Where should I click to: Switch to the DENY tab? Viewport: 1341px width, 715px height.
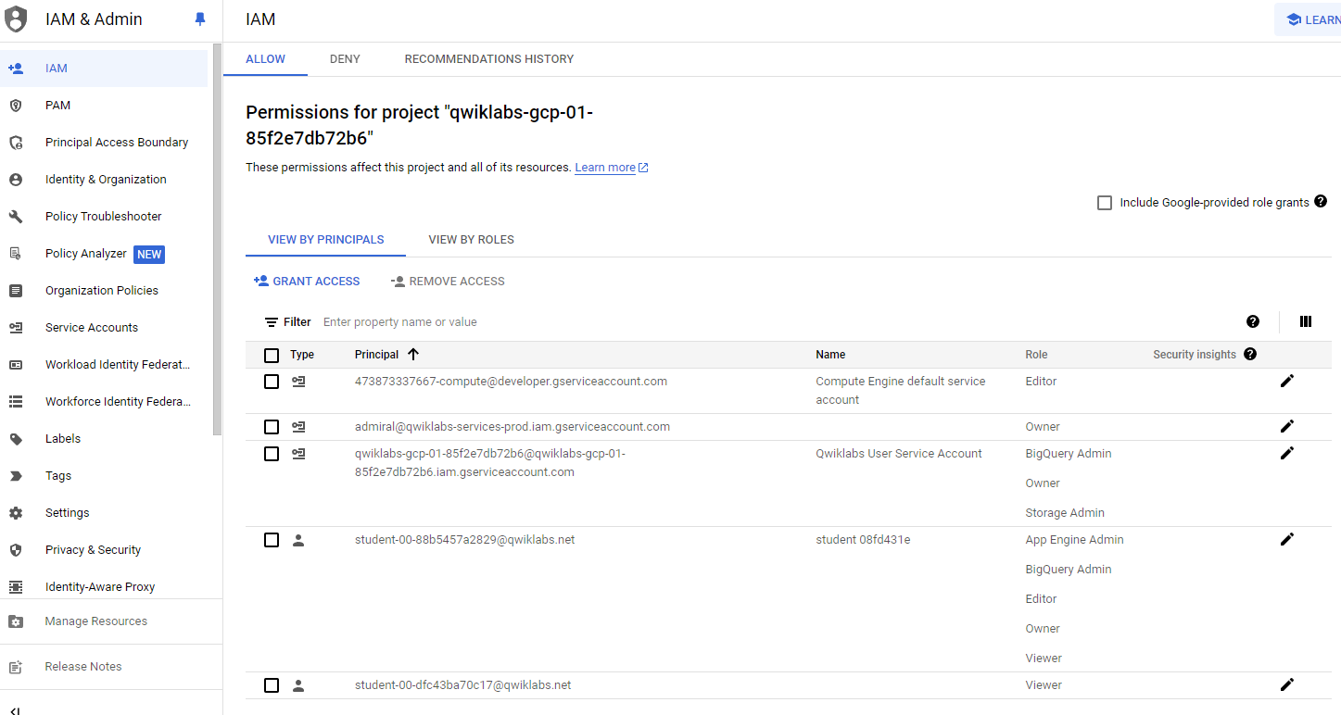(345, 59)
